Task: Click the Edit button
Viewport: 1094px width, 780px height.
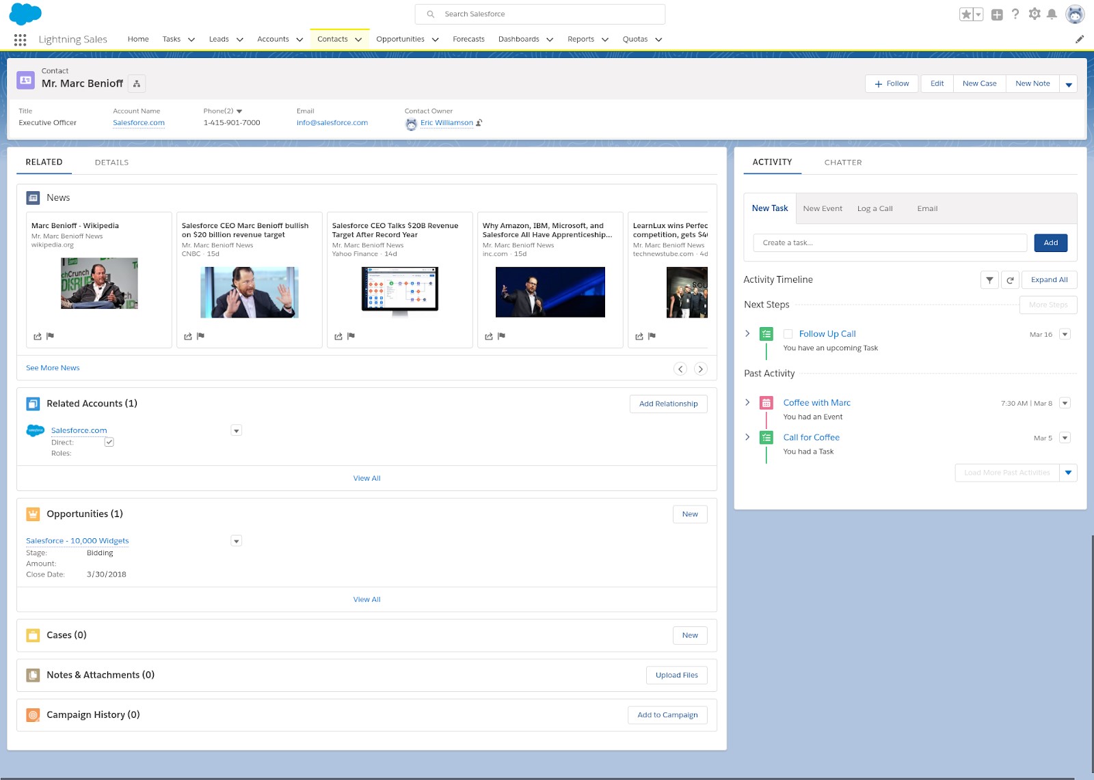Action: 937,84
